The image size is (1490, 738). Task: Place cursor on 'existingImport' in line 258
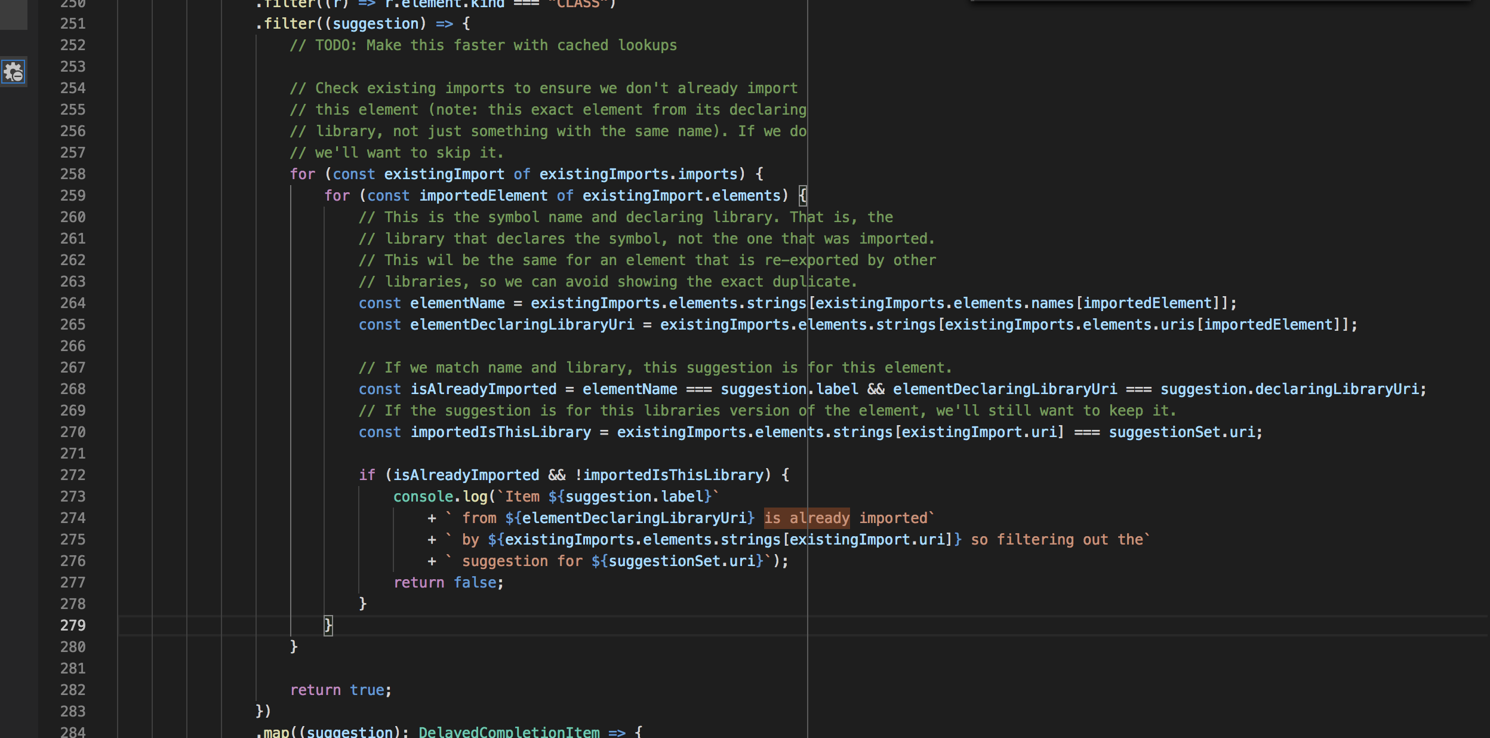click(444, 174)
